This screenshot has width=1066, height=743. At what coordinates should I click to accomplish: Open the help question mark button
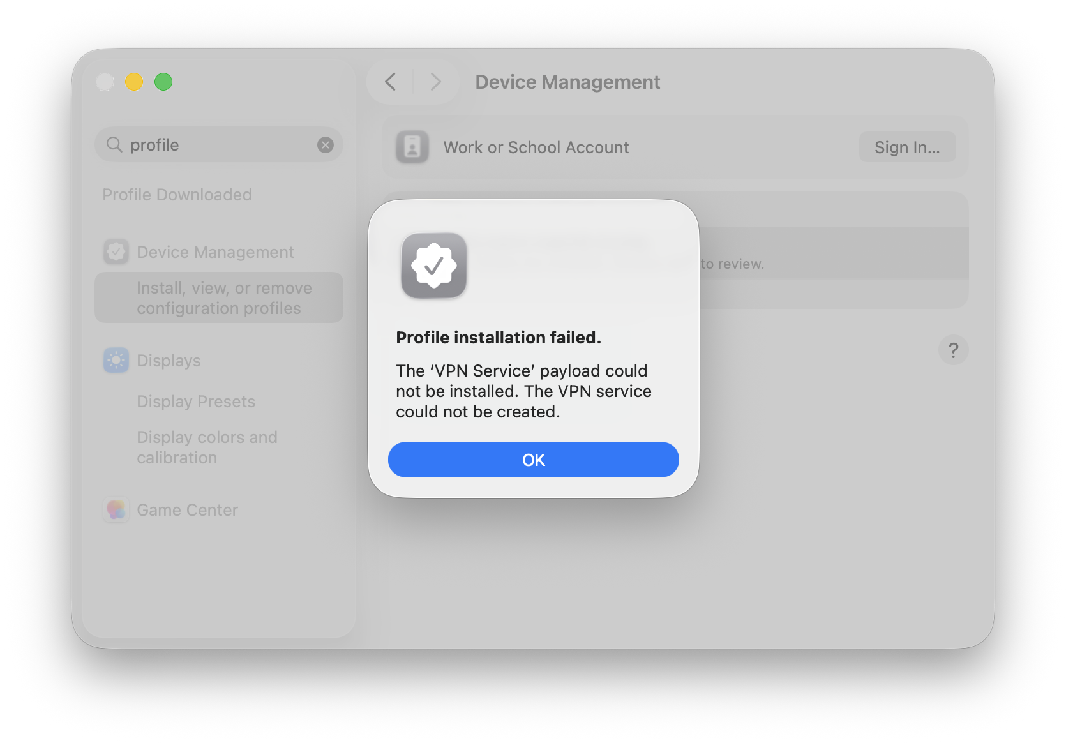pos(953,350)
